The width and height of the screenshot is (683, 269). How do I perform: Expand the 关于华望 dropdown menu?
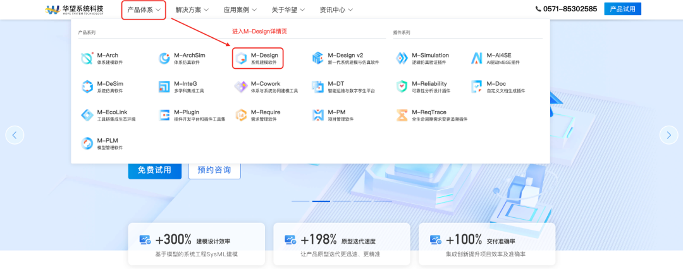(288, 9)
